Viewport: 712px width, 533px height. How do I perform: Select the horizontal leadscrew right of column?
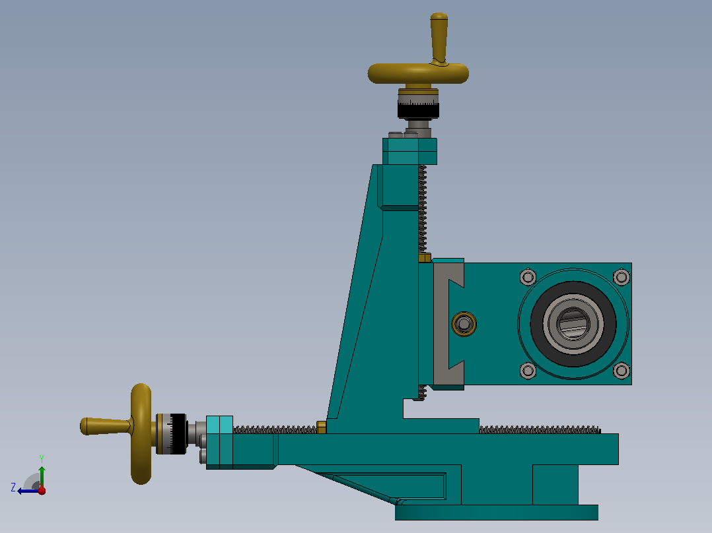pos(540,429)
